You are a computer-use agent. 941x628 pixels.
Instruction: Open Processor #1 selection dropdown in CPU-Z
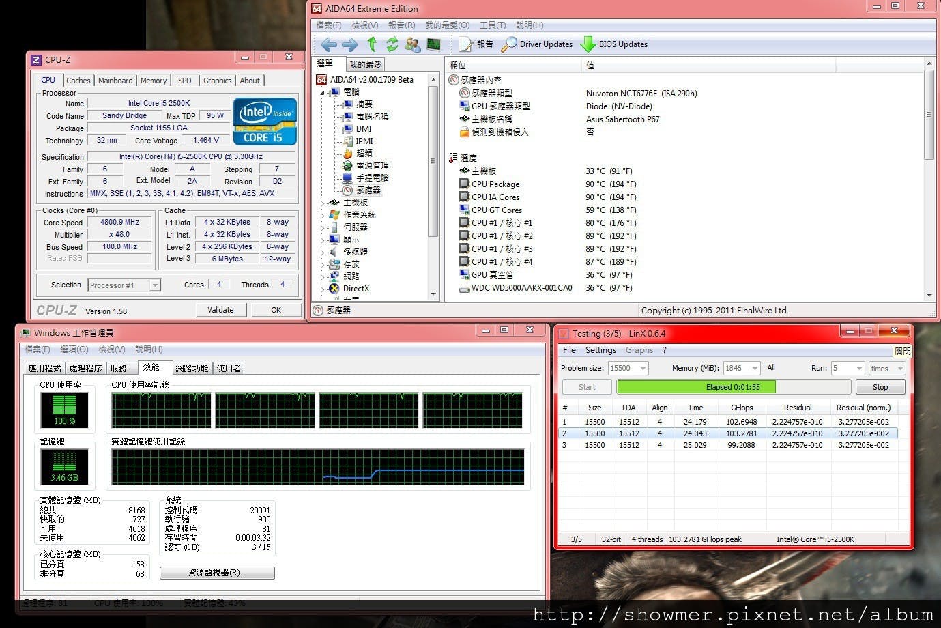(x=124, y=285)
